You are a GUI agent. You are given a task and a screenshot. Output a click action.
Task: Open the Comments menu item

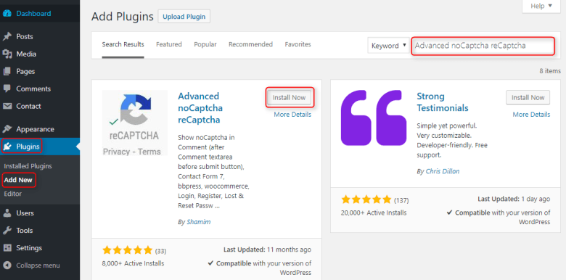tap(33, 88)
